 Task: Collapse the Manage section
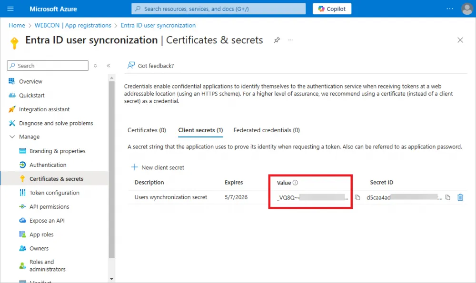(x=12, y=137)
